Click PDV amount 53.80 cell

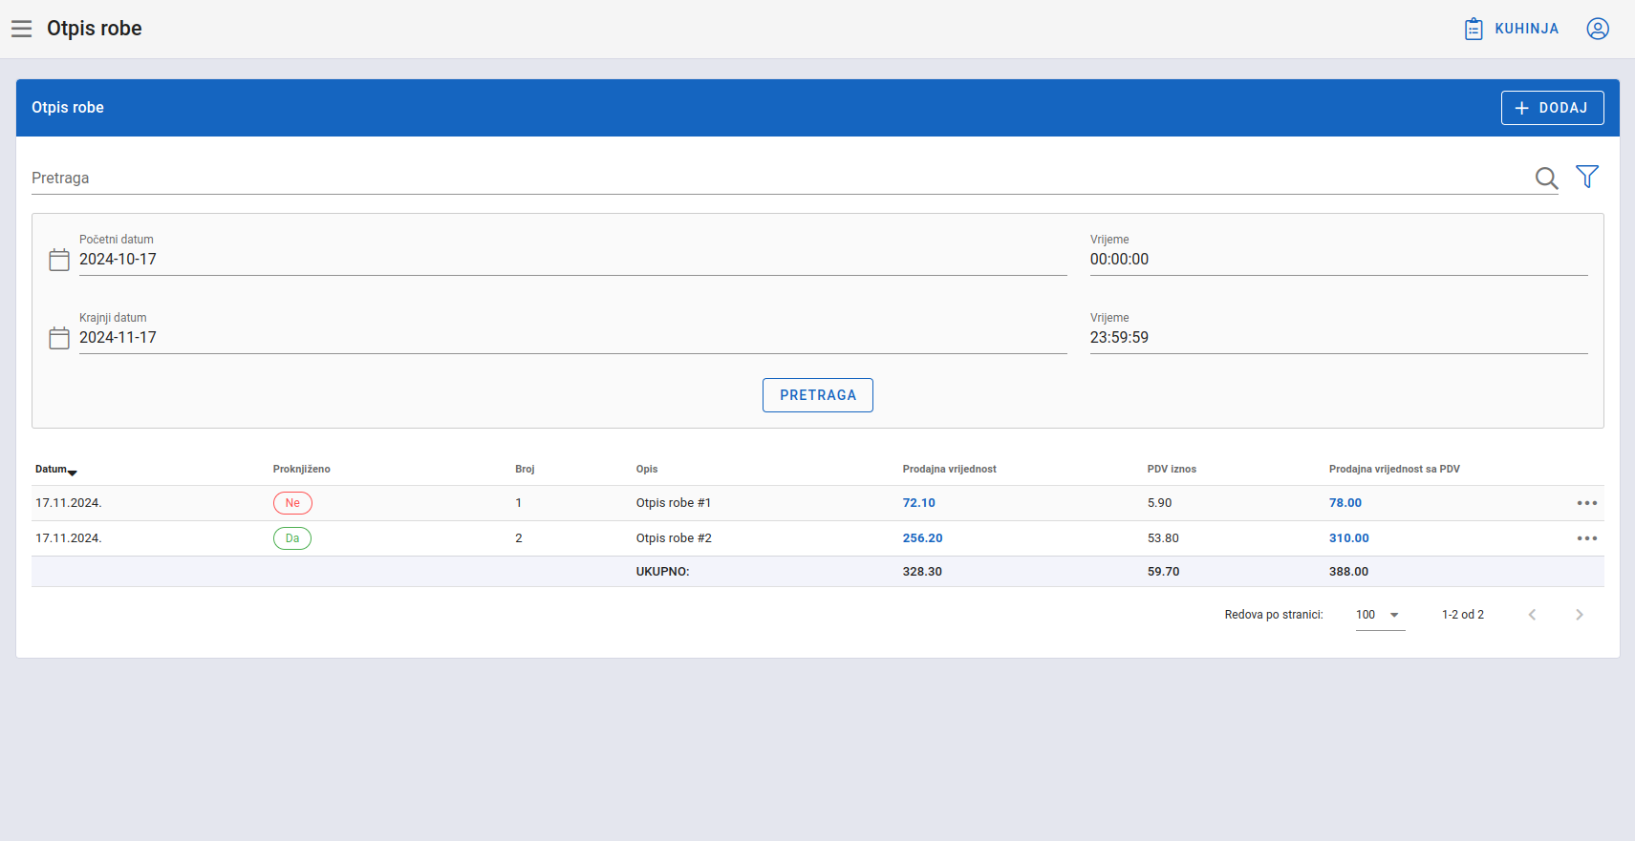click(1163, 538)
